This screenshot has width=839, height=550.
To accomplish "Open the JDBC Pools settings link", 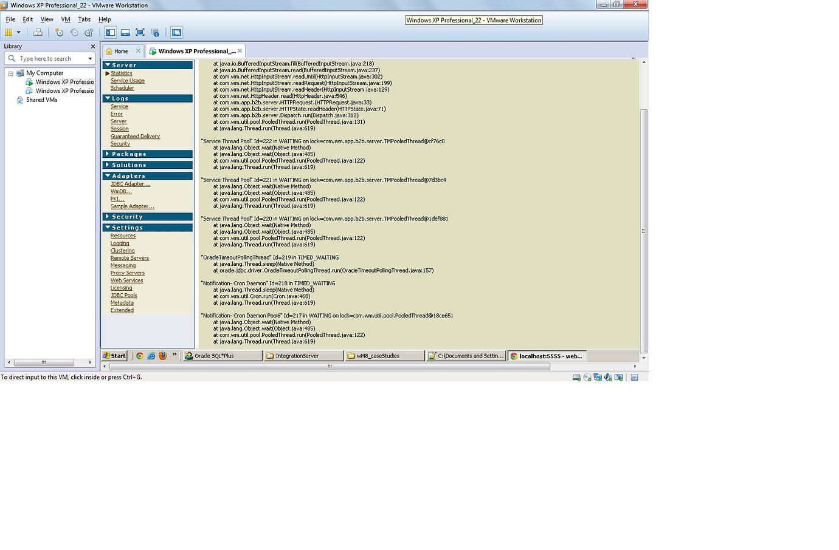I will (x=124, y=296).
